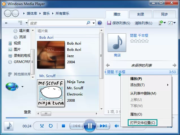Viewport: 180px width, 135px height.
Task: Expand the 媒体库 breadcrumb arrow
Action: coord(24,14)
